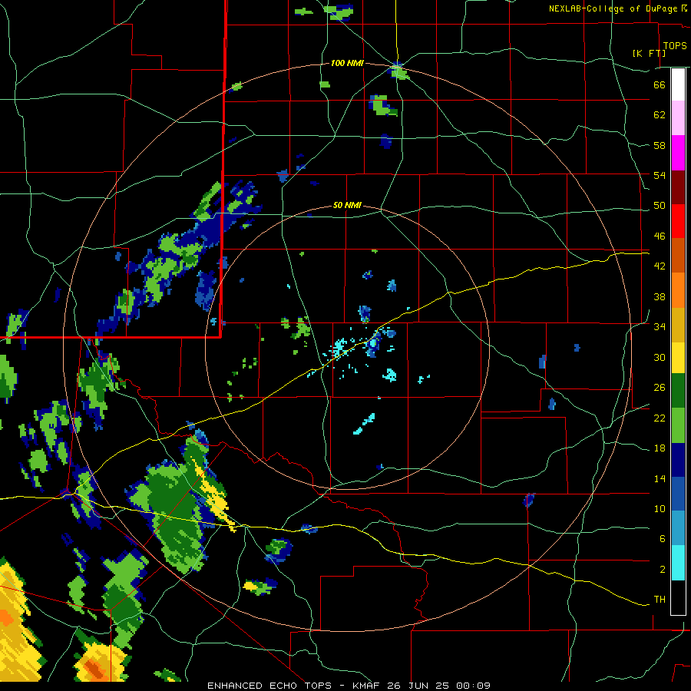Click the '10' scale value label
This screenshot has height=691, width=691.
tap(660, 508)
